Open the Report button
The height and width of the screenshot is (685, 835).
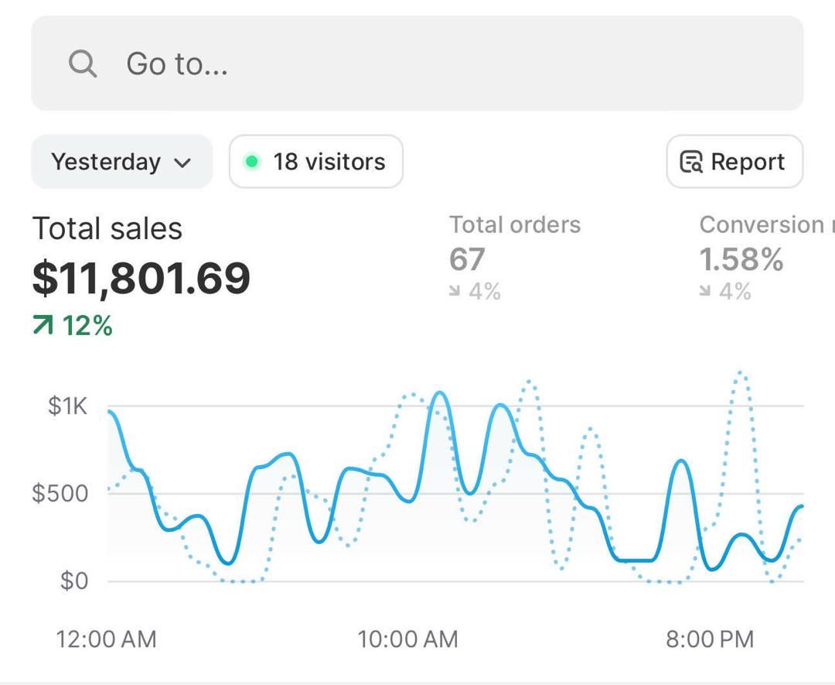pyautogui.click(x=734, y=162)
